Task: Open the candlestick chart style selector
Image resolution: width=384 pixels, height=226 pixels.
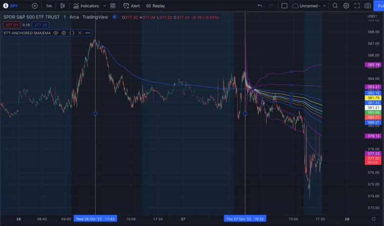Action: [x=63, y=6]
